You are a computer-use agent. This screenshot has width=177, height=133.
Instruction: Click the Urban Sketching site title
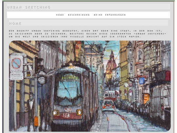pyautogui.click(x=29, y=7)
